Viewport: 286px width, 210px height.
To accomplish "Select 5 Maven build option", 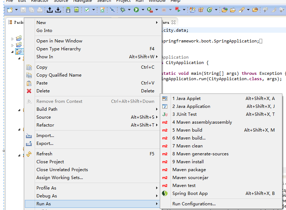I will [x=221, y=130].
